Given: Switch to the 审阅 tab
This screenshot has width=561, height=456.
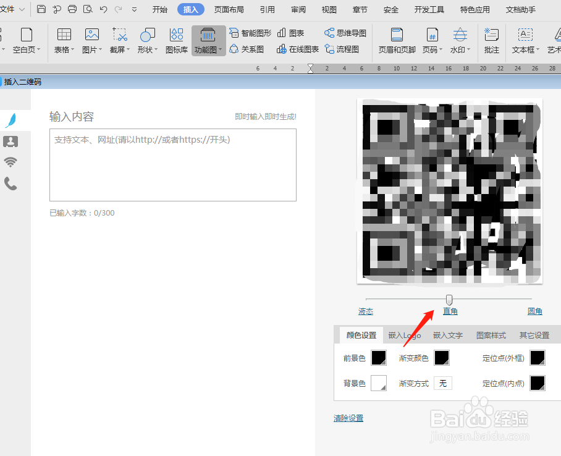Looking at the screenshot, I should click(298, 10).
